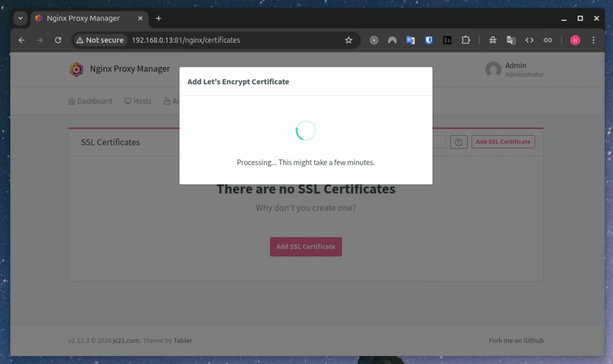
Task: Open the Chrome three-dot menu
Action: coord(593,40)
